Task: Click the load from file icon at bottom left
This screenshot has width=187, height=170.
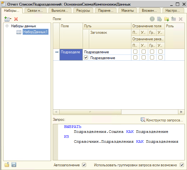Action: (x=7, y=165)
